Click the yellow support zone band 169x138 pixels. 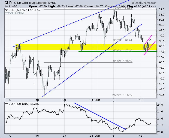[x=86, y=47]
